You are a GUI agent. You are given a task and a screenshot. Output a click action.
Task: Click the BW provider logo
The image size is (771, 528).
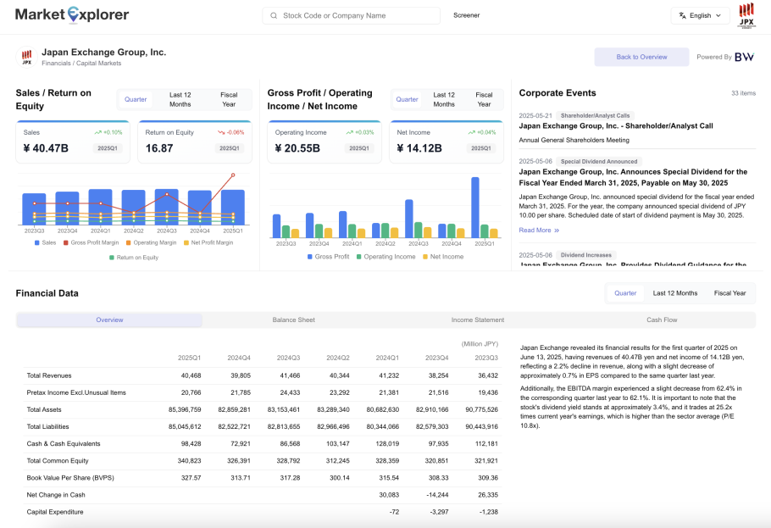point(744,57)
